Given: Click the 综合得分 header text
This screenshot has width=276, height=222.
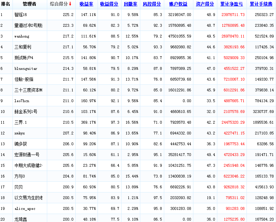Looking at the screenshot, I should [x=58, y=4].
